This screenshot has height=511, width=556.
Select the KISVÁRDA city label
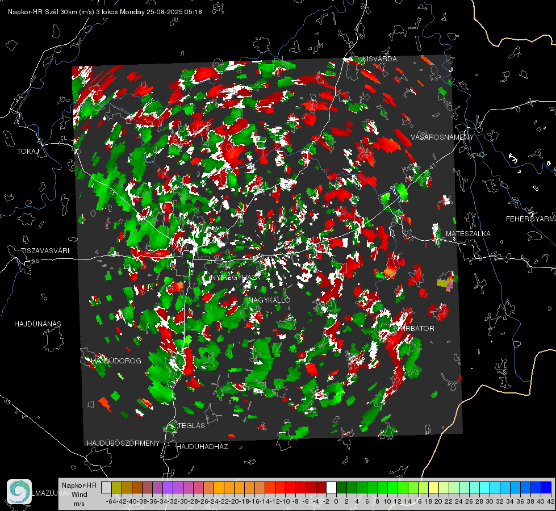(x=379, y=59)
